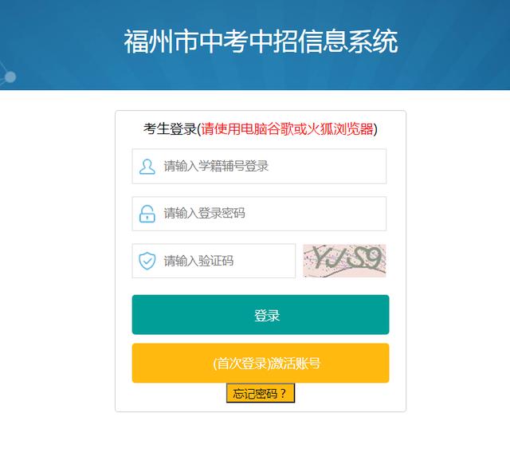510x472 pixels.
Task: Click the 考生登录 heading text
Action: point(170,129)
